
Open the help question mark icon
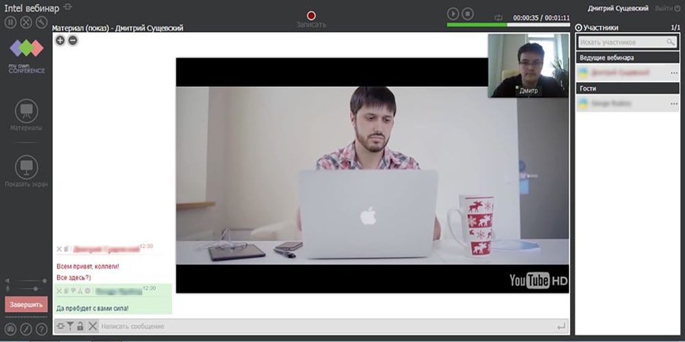pyautogui.click(x=42, y=330)
